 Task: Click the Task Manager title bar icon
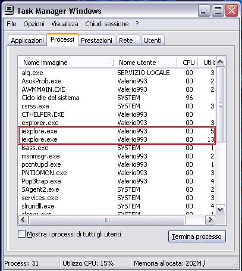[x=10, y=11]
